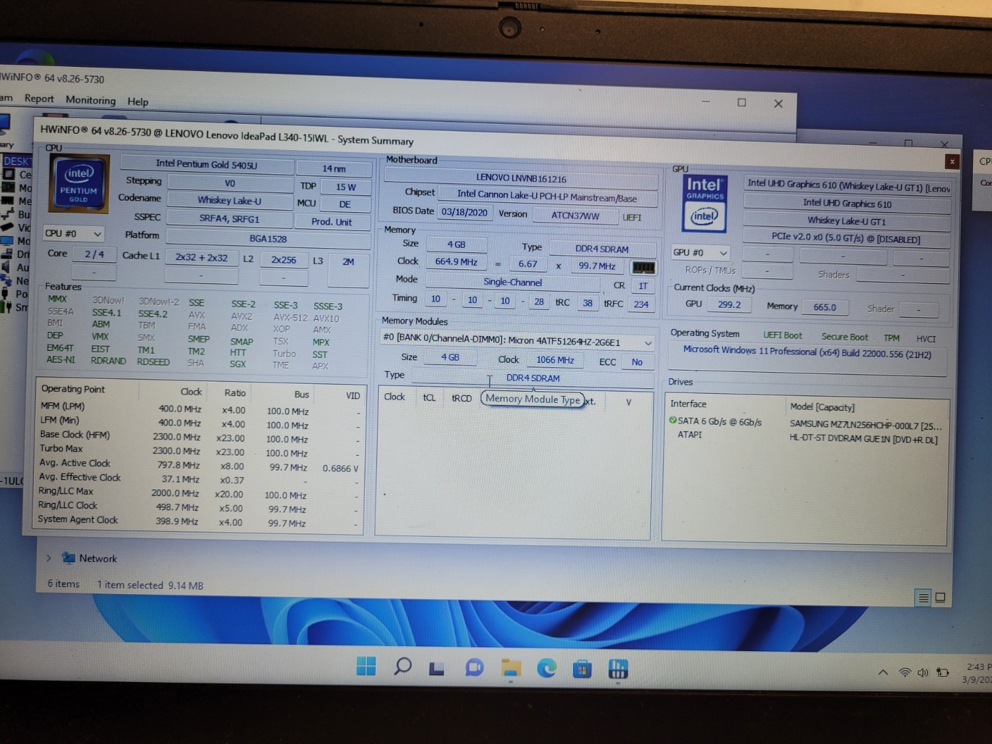Click the Network icon in the Explorer pane

coord(68,558)
